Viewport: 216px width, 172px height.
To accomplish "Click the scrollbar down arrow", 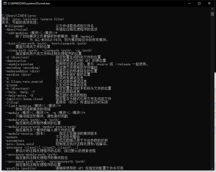I will (212, 169).
